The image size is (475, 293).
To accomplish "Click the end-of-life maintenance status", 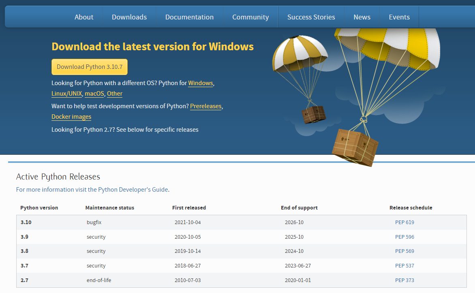I will (x=99, y=280).
